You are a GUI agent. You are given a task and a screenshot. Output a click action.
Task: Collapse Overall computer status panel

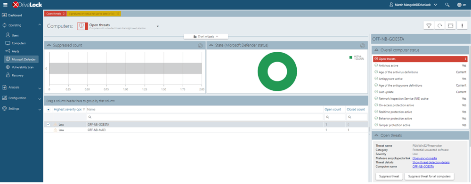coord(377,50)
